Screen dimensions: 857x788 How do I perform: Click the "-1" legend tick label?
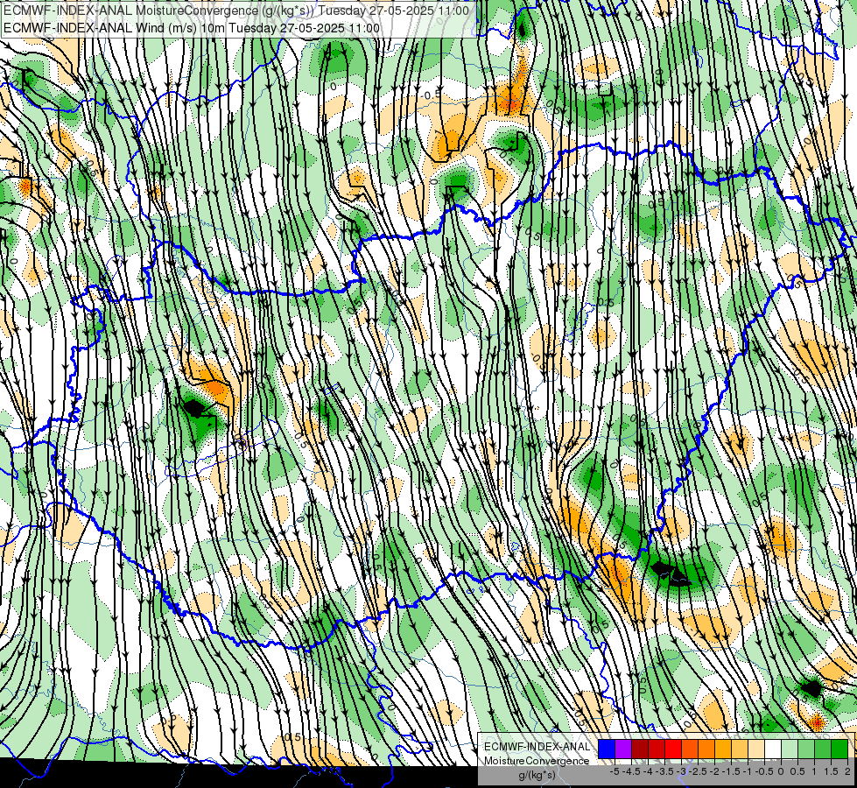tap(748, 771)
